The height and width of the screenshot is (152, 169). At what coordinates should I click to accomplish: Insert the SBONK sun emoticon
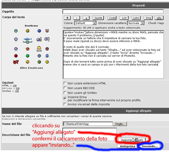click(x=39, y=48)
